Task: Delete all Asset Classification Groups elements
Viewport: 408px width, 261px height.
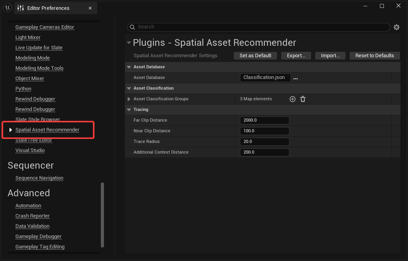Action: 303,99
